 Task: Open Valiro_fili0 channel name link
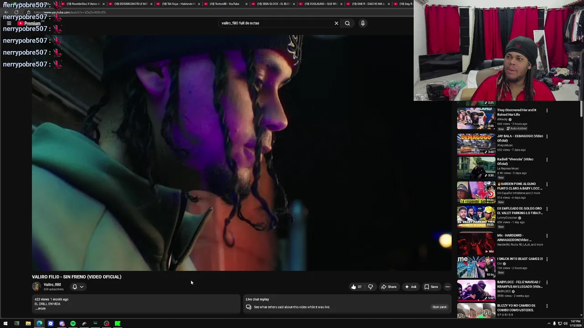tap(52, 285)
